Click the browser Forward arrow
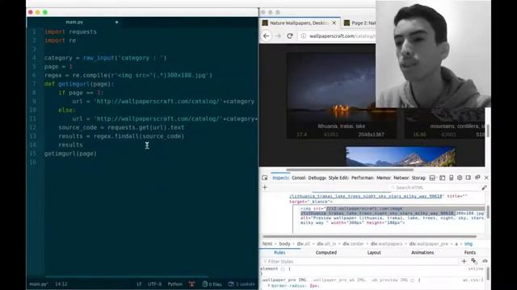Screen dimensions: 517x290 [x=278, y=35]
